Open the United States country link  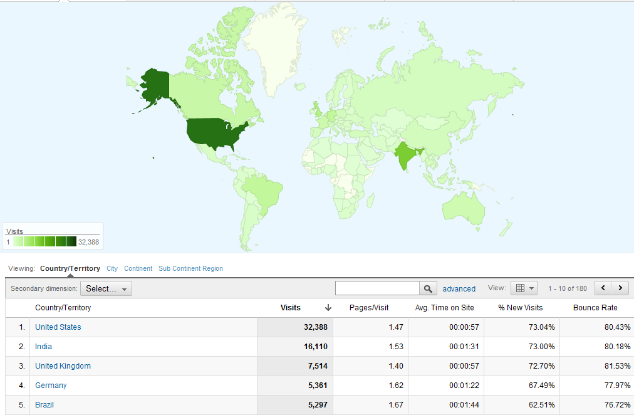point(58,327)
